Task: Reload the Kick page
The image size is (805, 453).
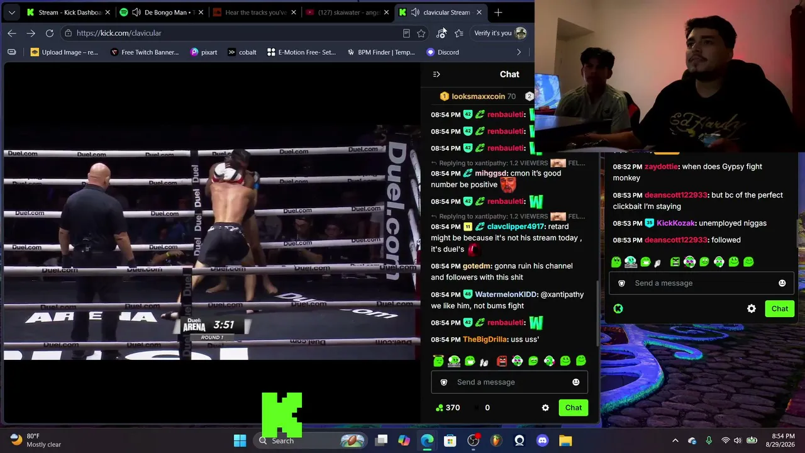Action: tap(50, 33)
